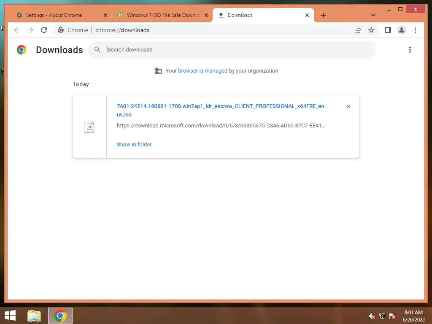Open the Chrome three-dot menu in the toolbar
432x324 pixels.
point(415,30)
